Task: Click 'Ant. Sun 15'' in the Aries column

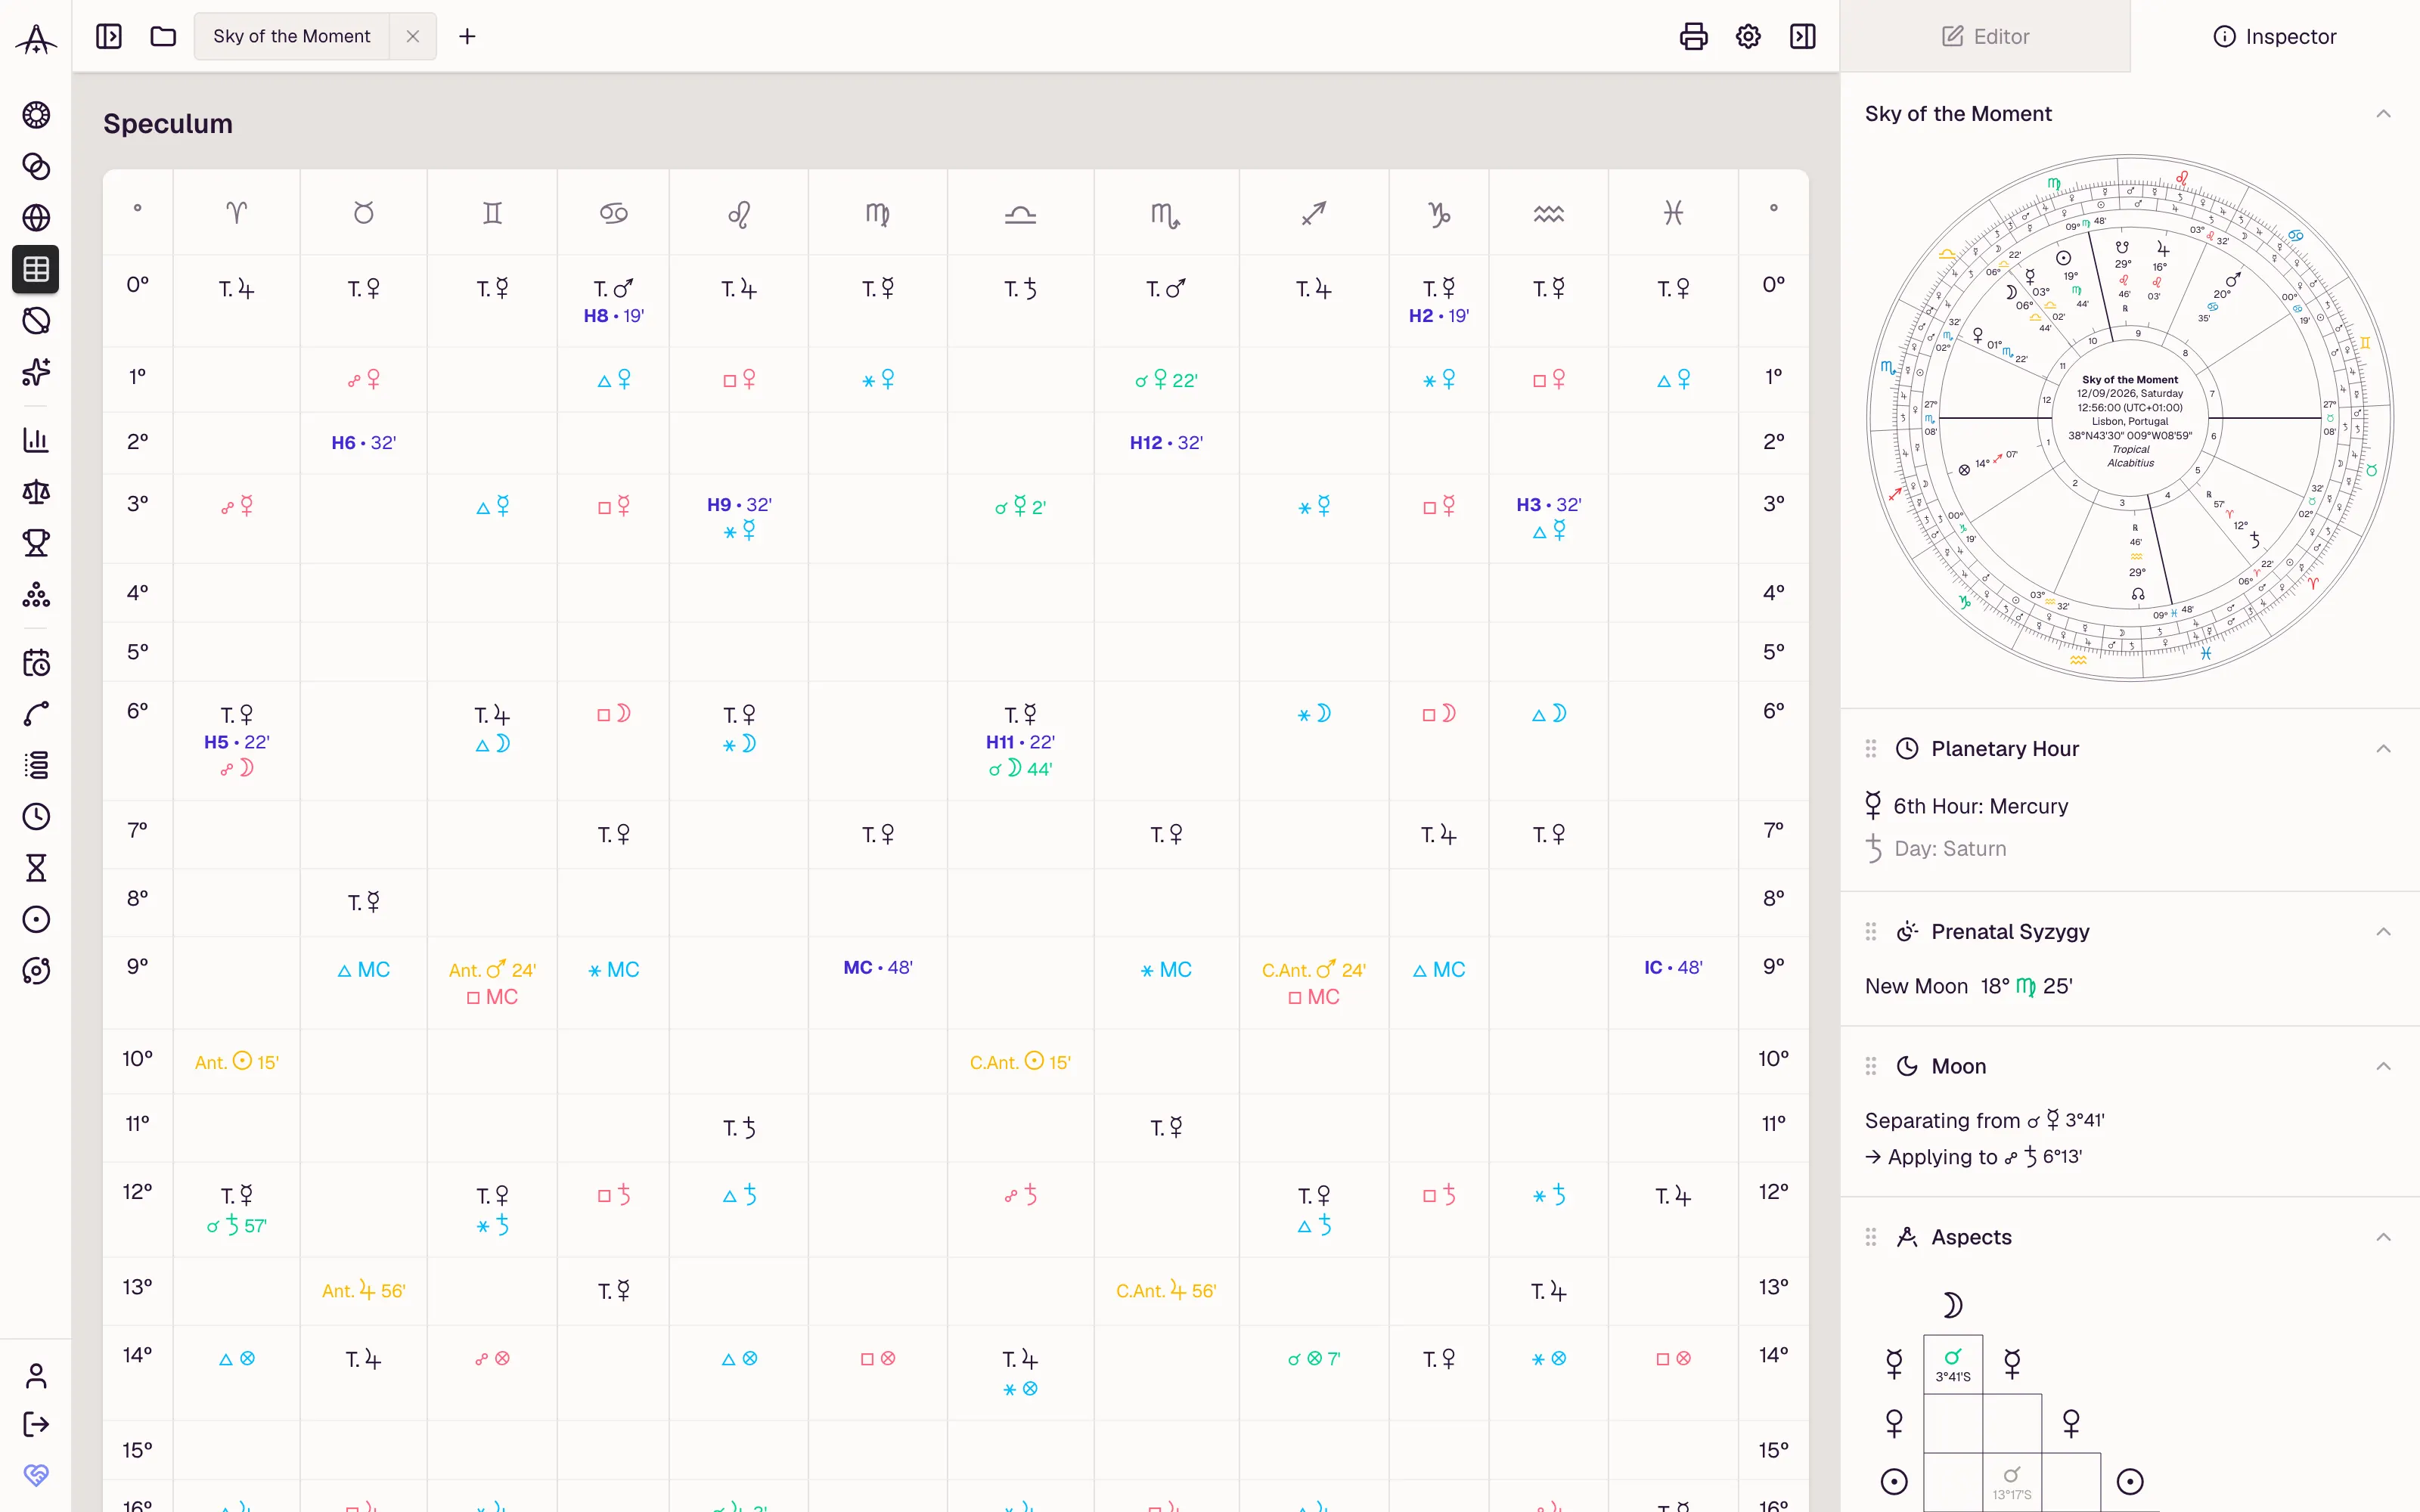Action: [x=236, y=1062]
